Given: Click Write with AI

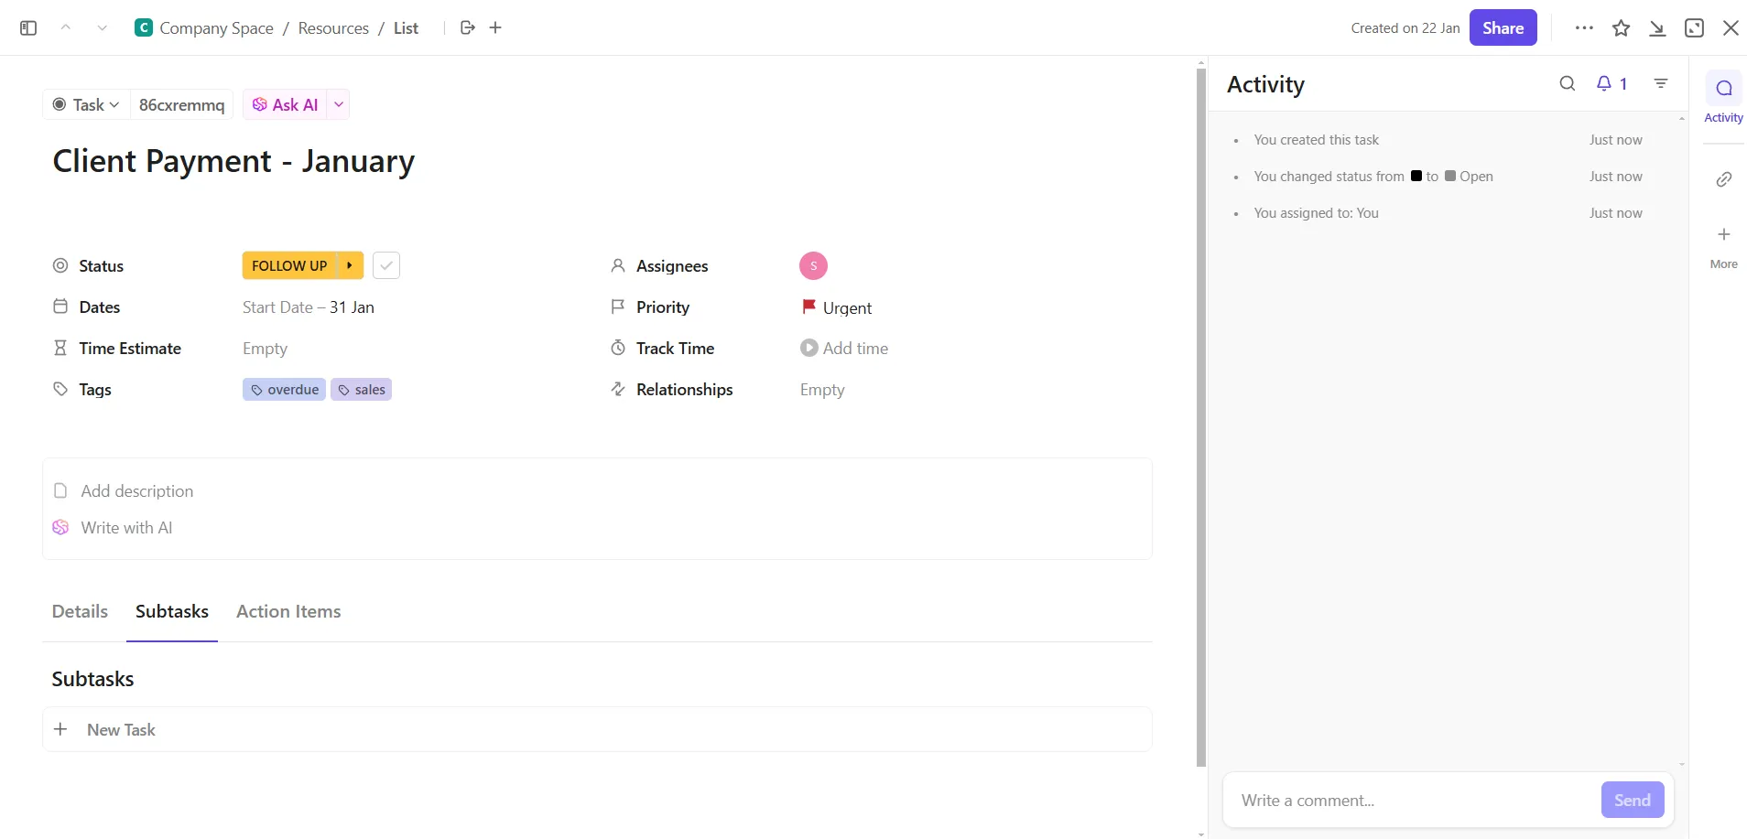Looking at the screenshot, I should point(126,528).
